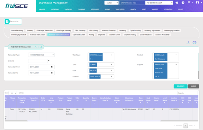Click refresh icon in panel header
Viewport: 203px width, 130px height.
(41, 47)
